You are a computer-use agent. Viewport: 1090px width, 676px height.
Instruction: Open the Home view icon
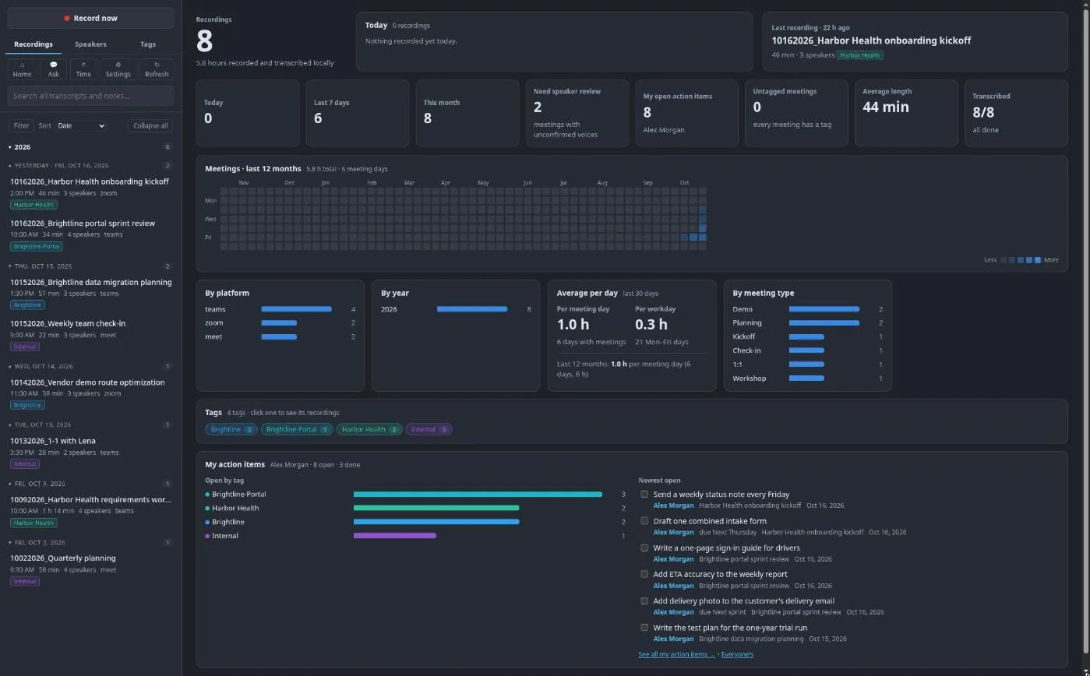point(22,69)
